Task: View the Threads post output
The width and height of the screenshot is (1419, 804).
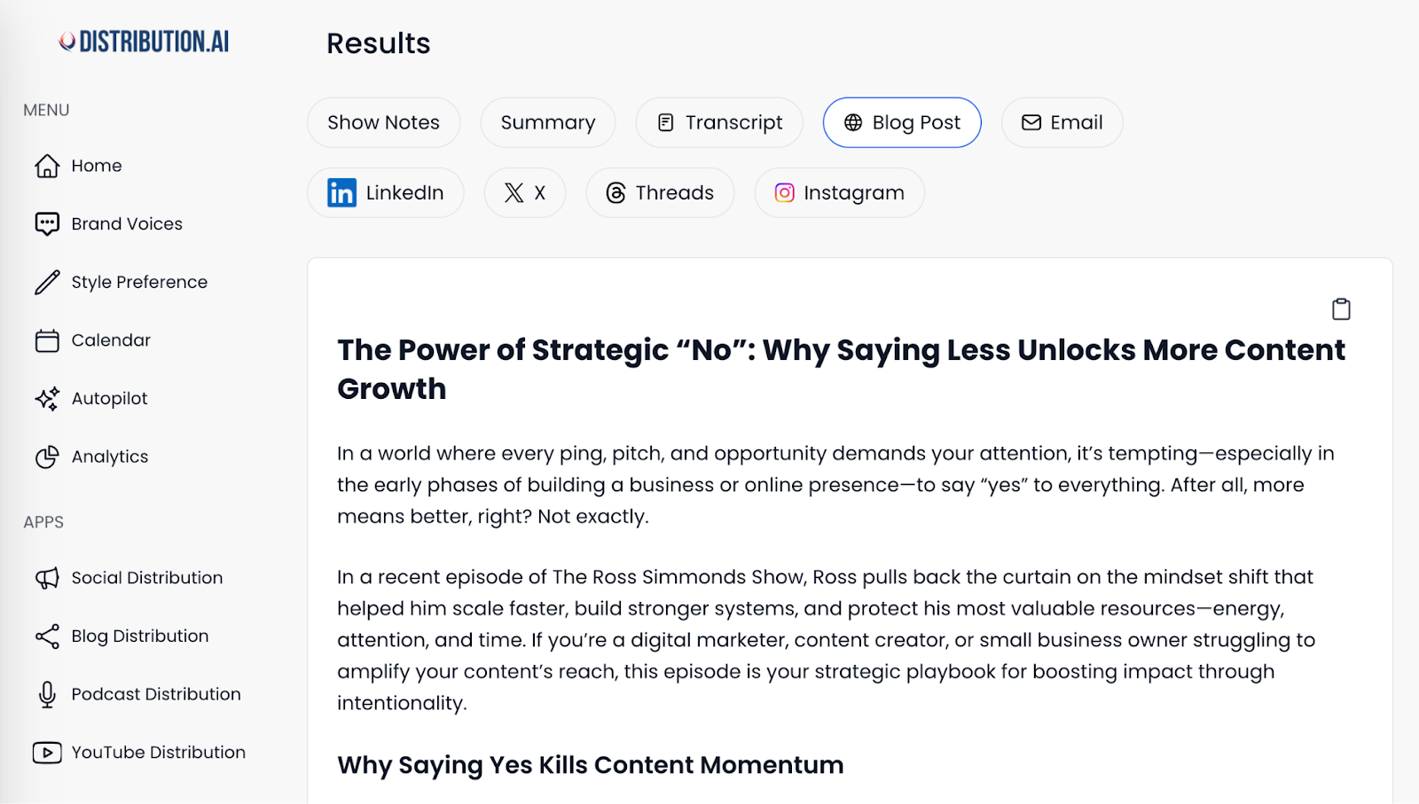Action: coord(660,192)
